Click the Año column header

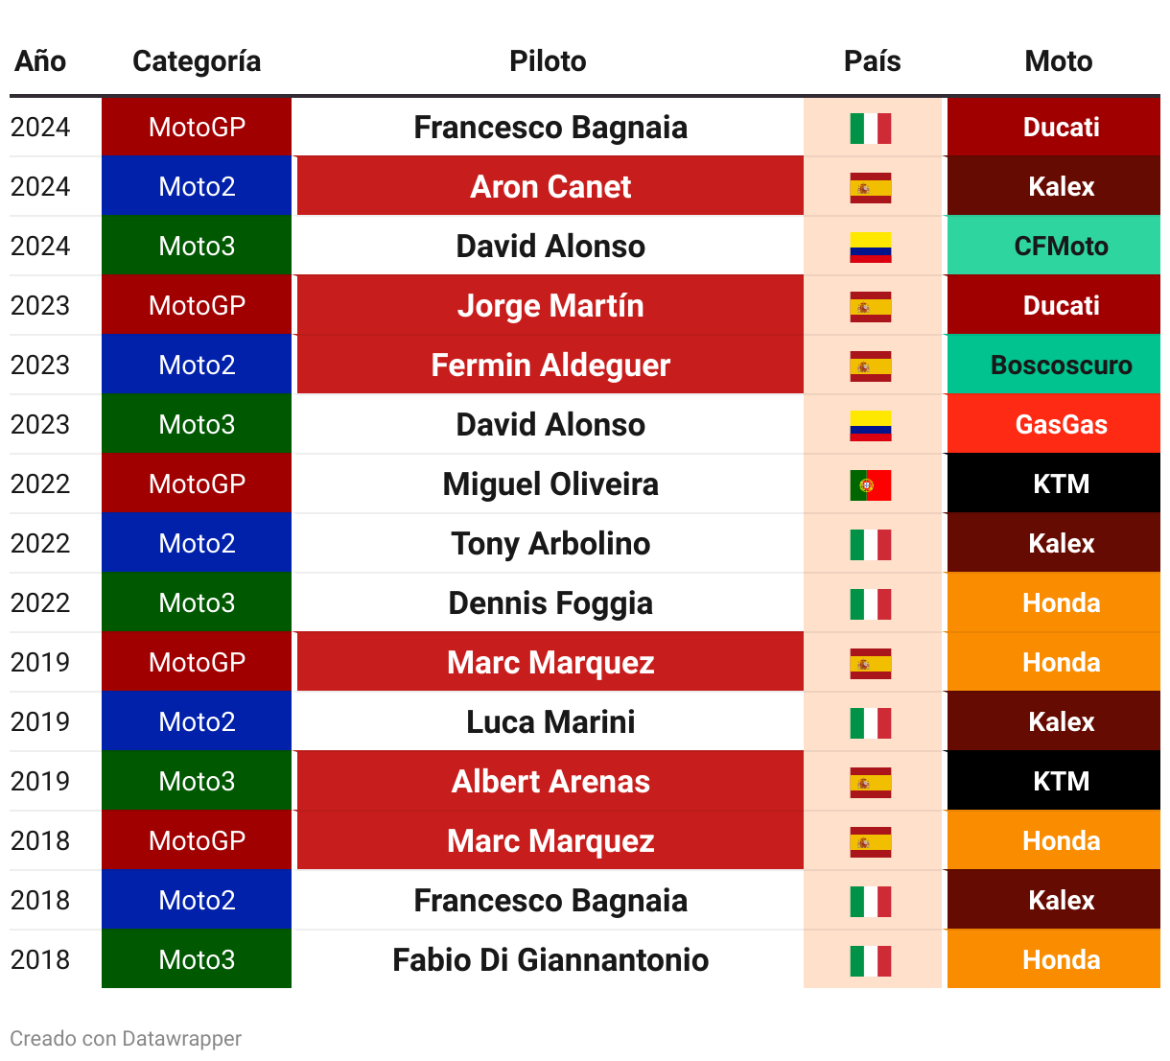(x=40, y=61)
